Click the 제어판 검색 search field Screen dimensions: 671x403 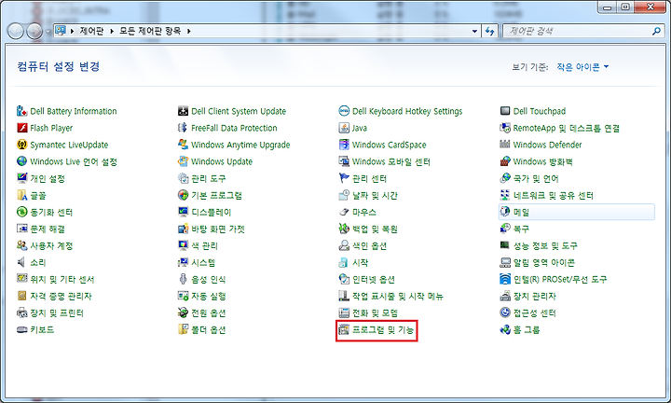582,32
